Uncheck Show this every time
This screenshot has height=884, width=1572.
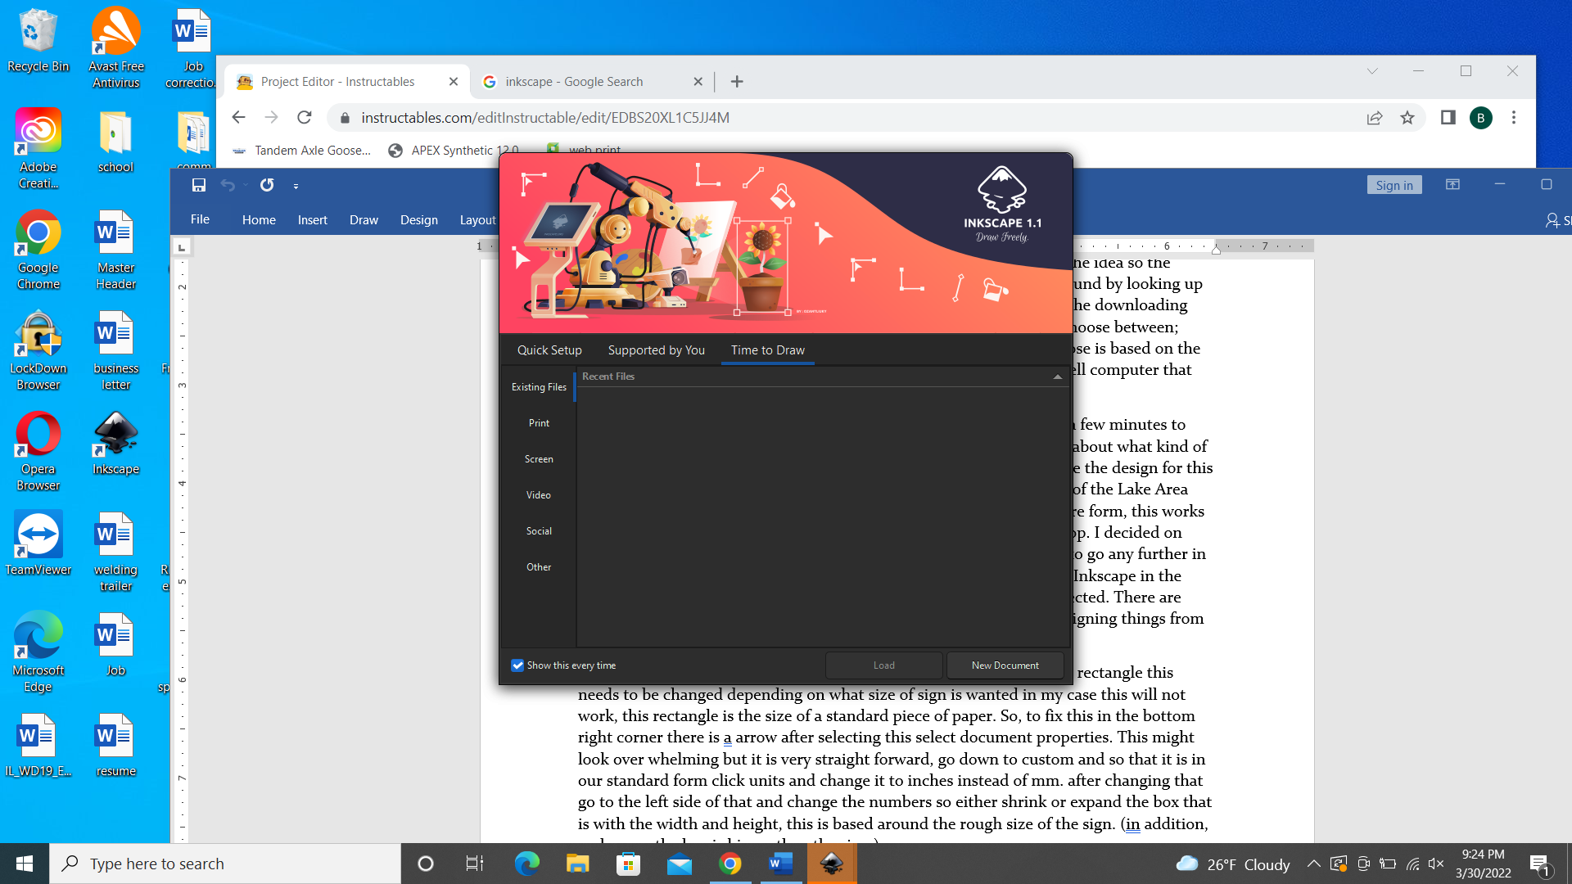[517, 665]
